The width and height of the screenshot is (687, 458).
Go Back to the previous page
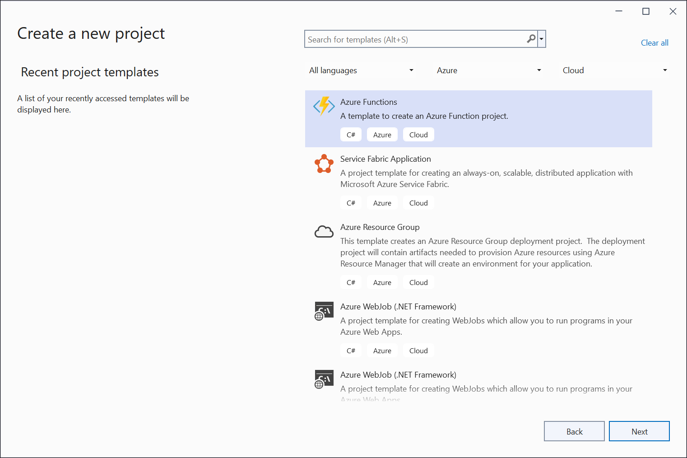tap(574, 431)
